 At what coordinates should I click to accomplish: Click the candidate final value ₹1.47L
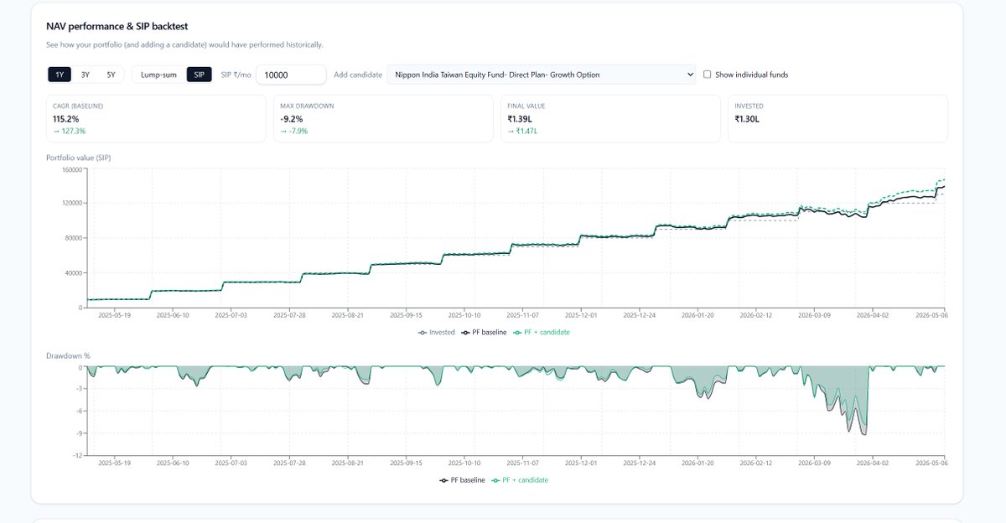pyautogui.click(x=523, y=132)
